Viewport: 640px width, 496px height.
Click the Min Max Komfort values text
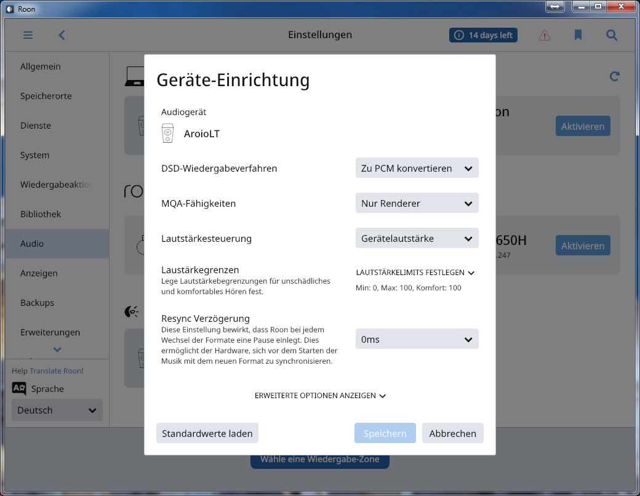[408, 288]
